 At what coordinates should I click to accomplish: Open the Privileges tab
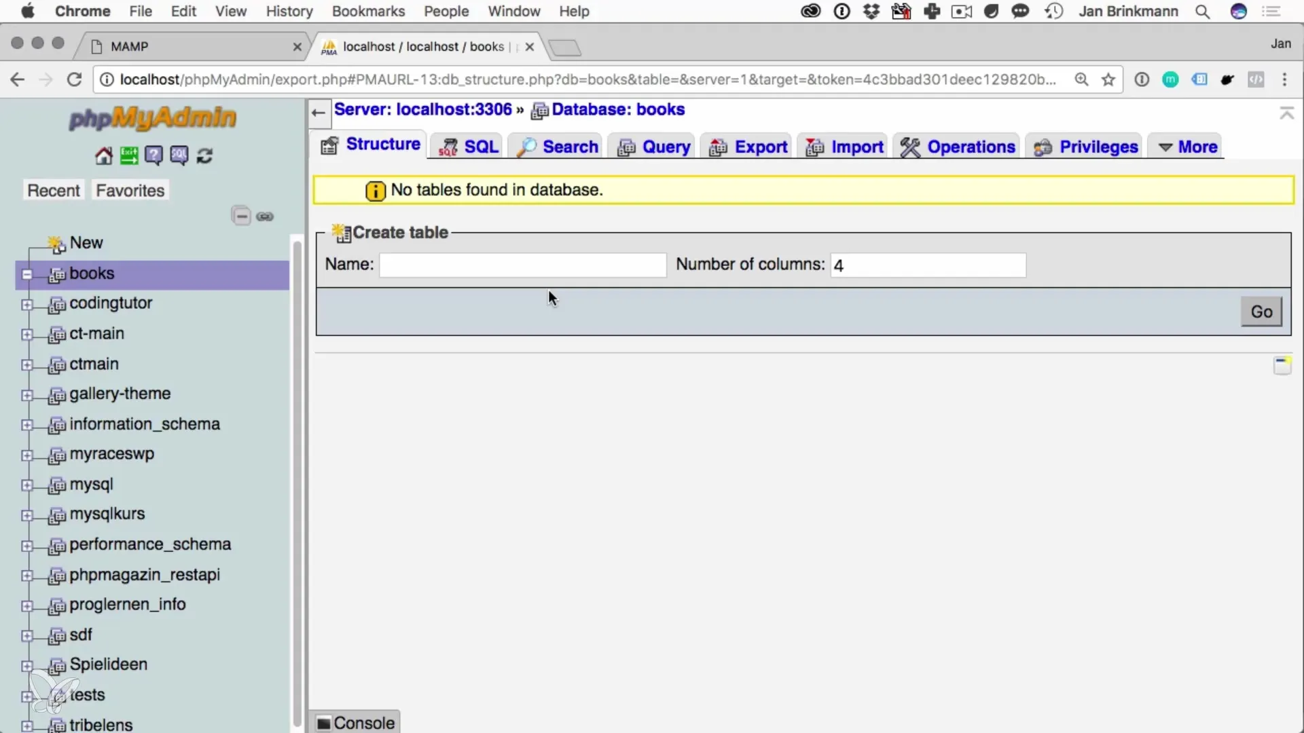pos(1085,147)
